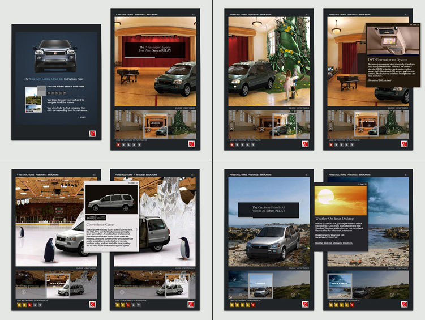Click Saturn logo on the instructions page

coord(92,133)
